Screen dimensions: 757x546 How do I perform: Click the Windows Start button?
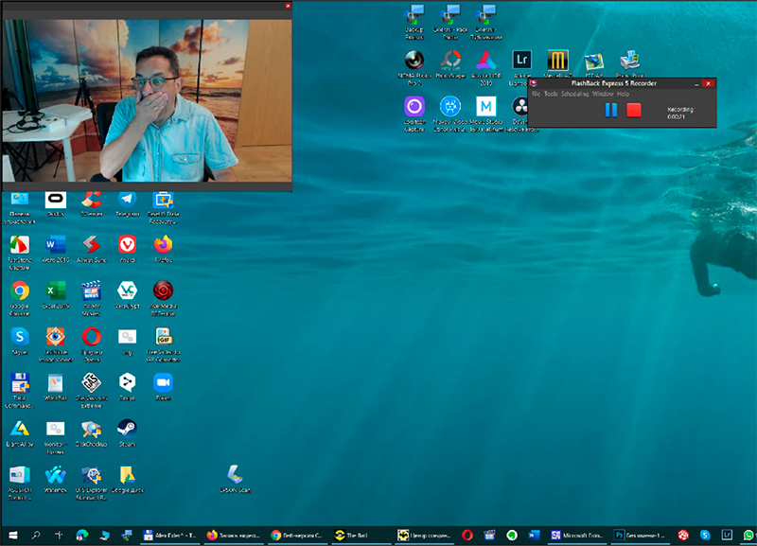[x=11, y=536]
